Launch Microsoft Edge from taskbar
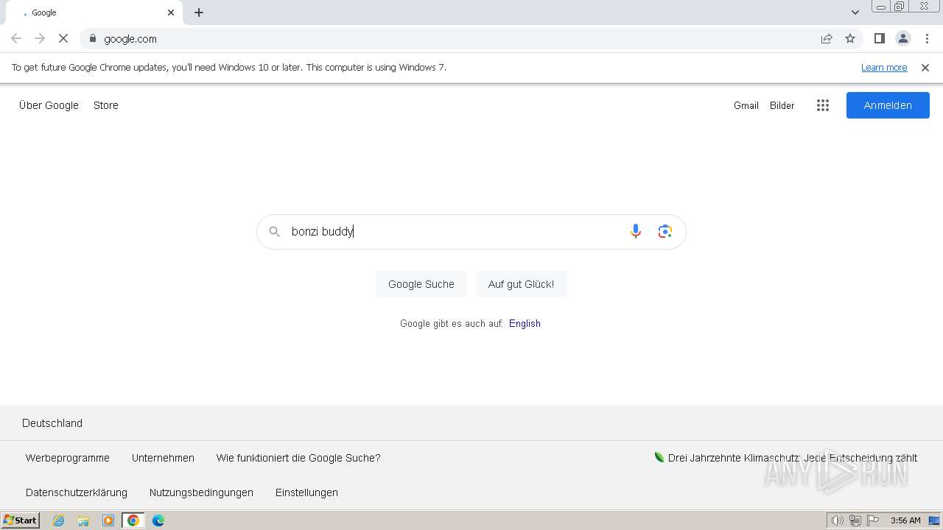This screenshot has height=530, width=943. (158, 520)
